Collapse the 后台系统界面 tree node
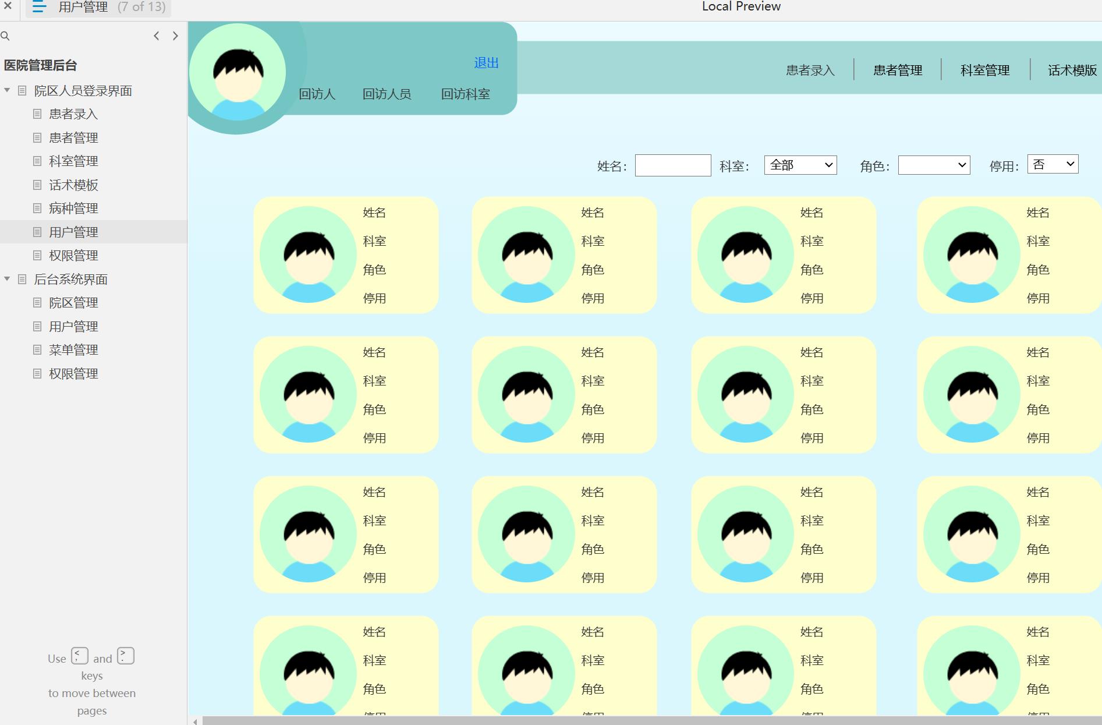The image size is (1102, 725). pos(7,279)
